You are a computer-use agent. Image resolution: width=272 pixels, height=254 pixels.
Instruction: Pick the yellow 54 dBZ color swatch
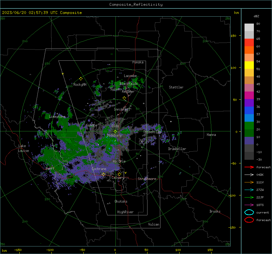(x=249, y=65)
